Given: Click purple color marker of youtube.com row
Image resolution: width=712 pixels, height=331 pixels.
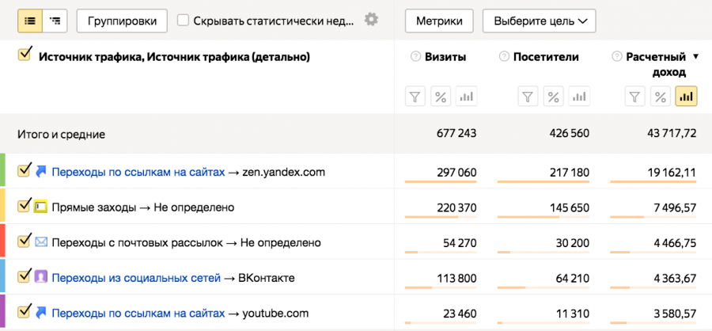Looking at the screenshot, I should click(x=2, y=312).
